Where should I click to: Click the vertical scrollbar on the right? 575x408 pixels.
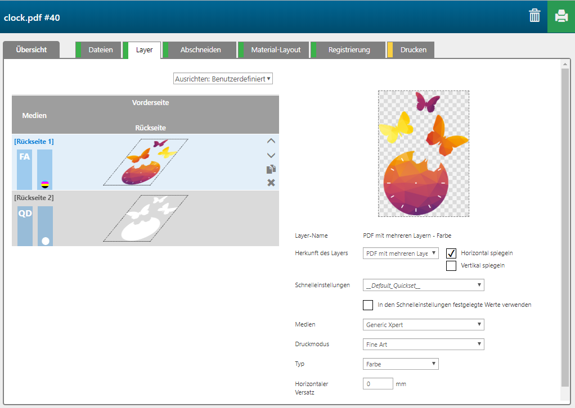pyautogui.click(x=565, y=225)
